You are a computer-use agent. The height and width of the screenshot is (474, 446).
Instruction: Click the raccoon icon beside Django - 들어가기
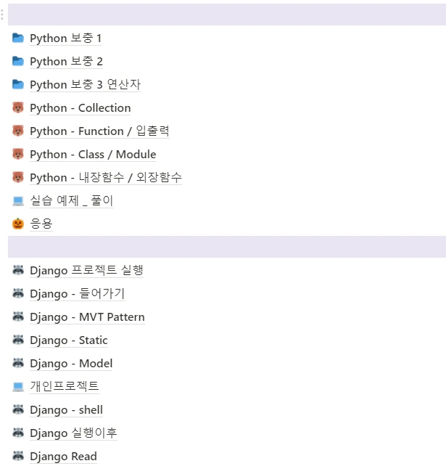(18, 293)
